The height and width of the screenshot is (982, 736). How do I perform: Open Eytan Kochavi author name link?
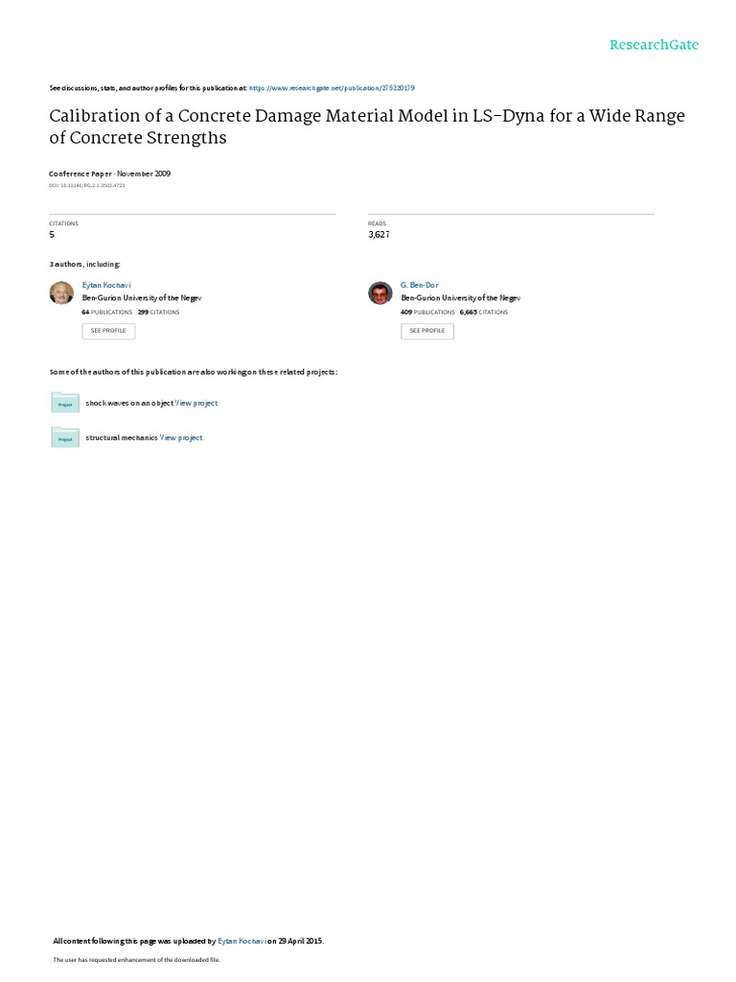coord(106,285)
